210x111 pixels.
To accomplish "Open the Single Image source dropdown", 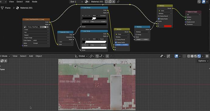I will point(36,38).
